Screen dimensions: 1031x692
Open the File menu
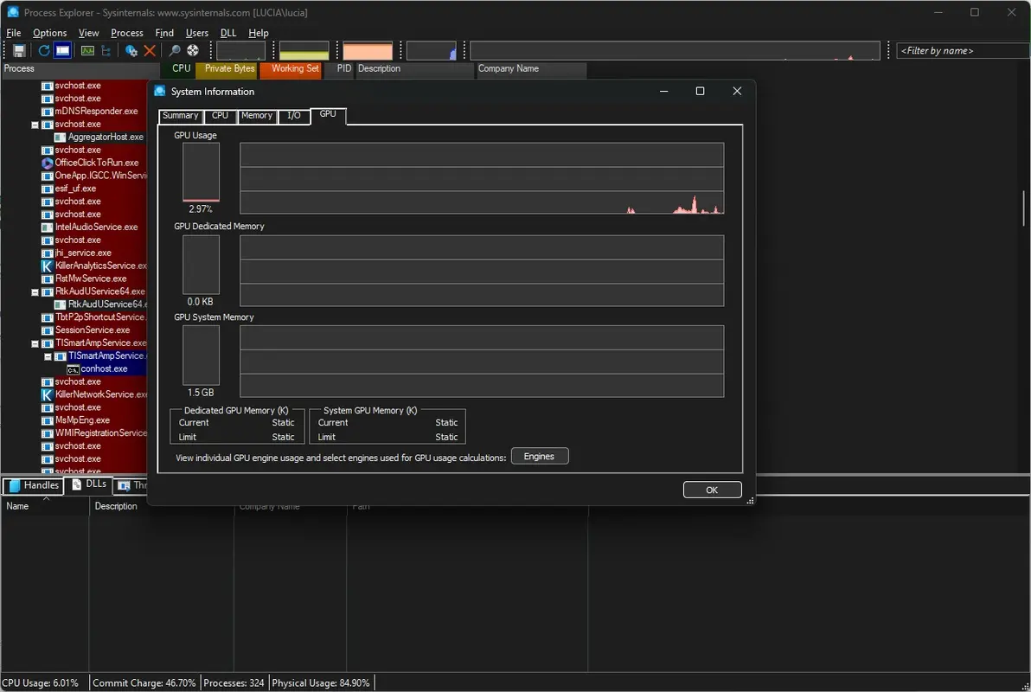tap(14, 33)
